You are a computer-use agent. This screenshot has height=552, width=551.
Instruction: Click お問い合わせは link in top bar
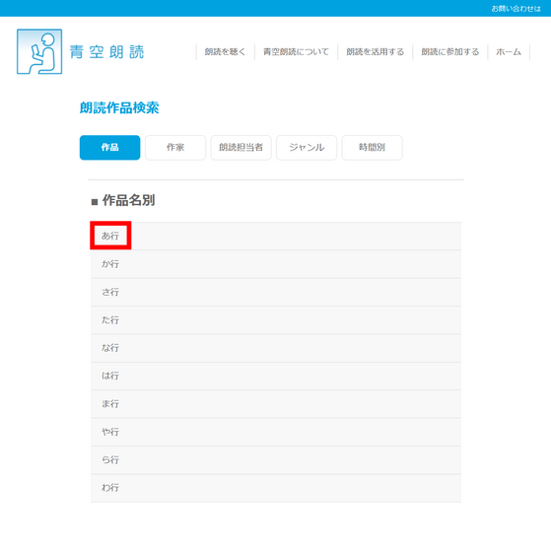[x=516, y=9]
